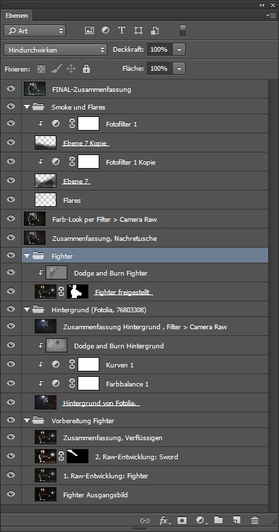Click the Flares layer thumbnail
The image size is (279, 532).
pyautogui.click(x=46, y=200)
